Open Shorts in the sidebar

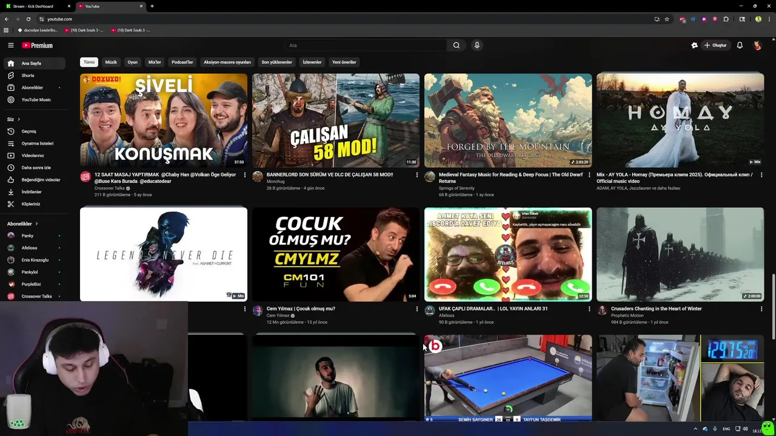click(x=36, y=76)
